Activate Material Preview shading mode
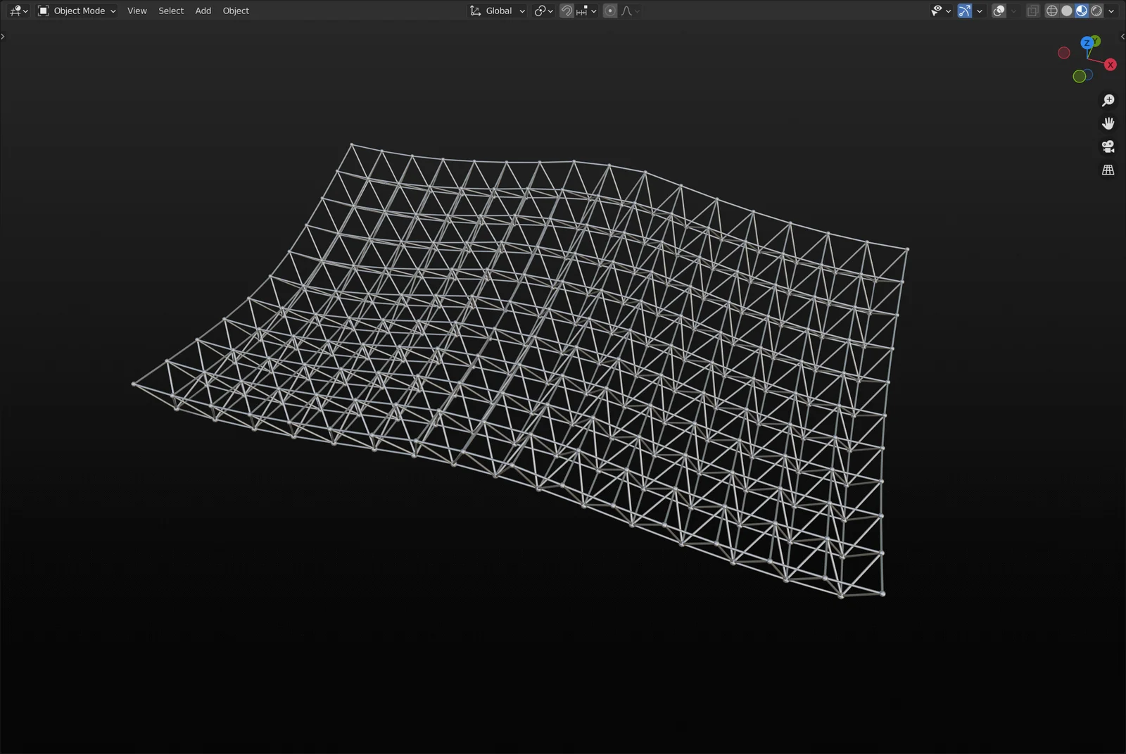Screen dimensions: 1126x754 tap(1081, 11)
